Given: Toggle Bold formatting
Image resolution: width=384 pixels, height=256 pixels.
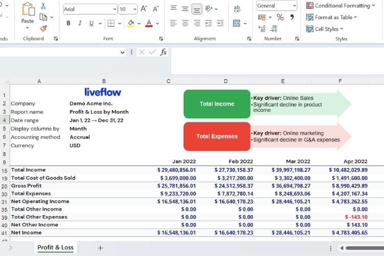Looking at the screenshot, I should [x=68, y=23].
